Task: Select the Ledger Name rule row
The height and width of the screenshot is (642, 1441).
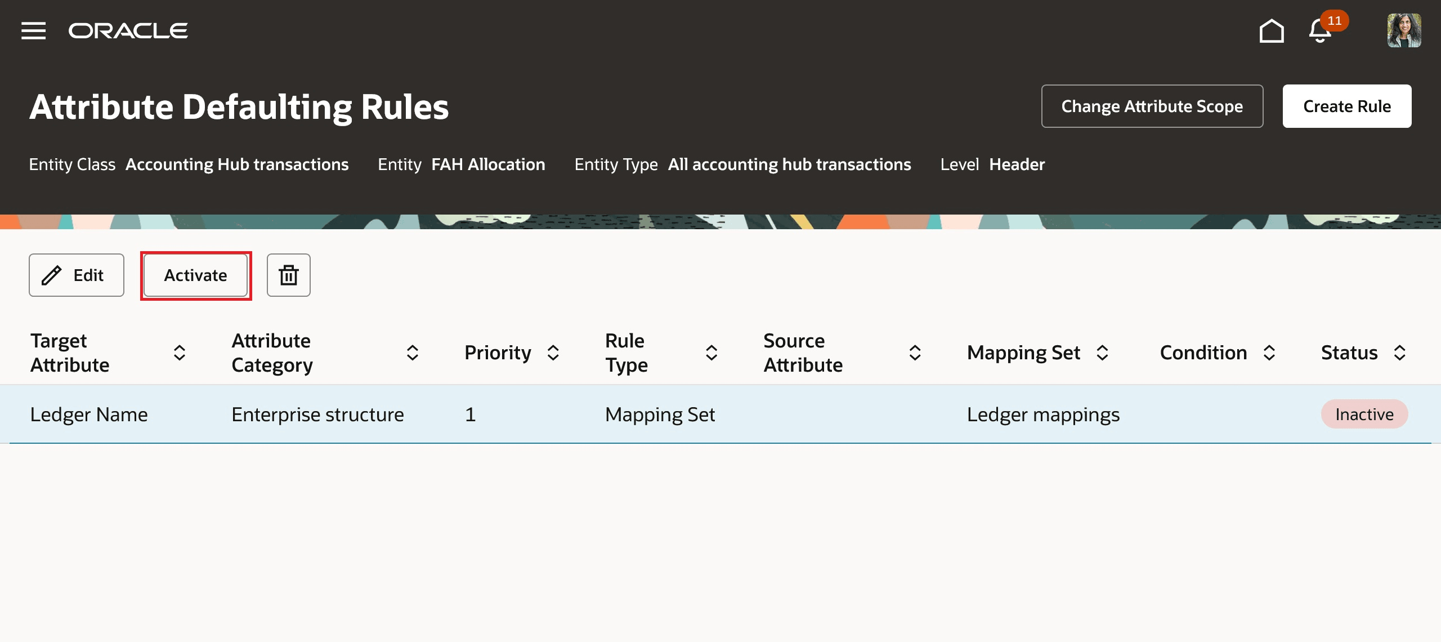Action: tap(89, 414)
